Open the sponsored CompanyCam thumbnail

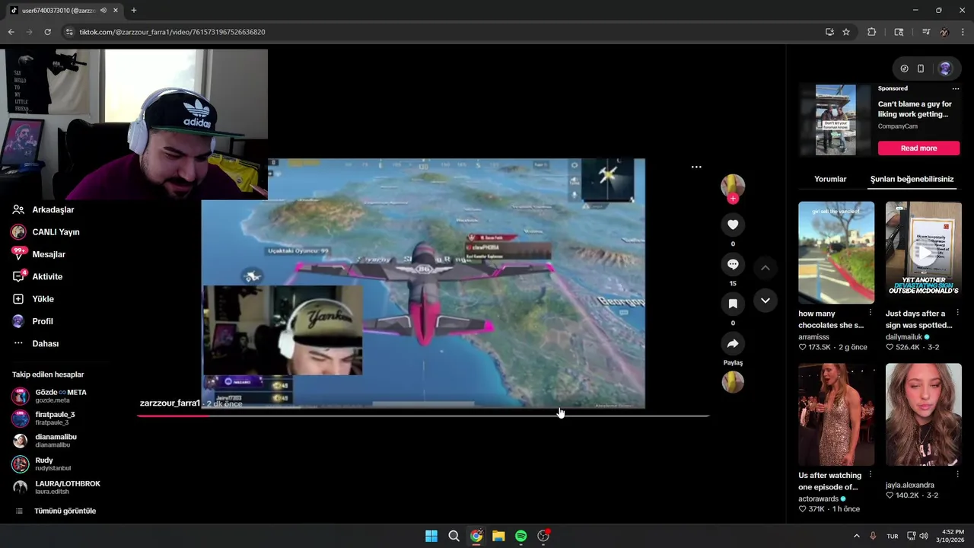[x=836, y=119]
